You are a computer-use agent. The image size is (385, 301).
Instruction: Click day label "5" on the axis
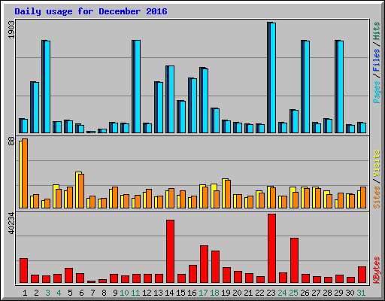70,293
